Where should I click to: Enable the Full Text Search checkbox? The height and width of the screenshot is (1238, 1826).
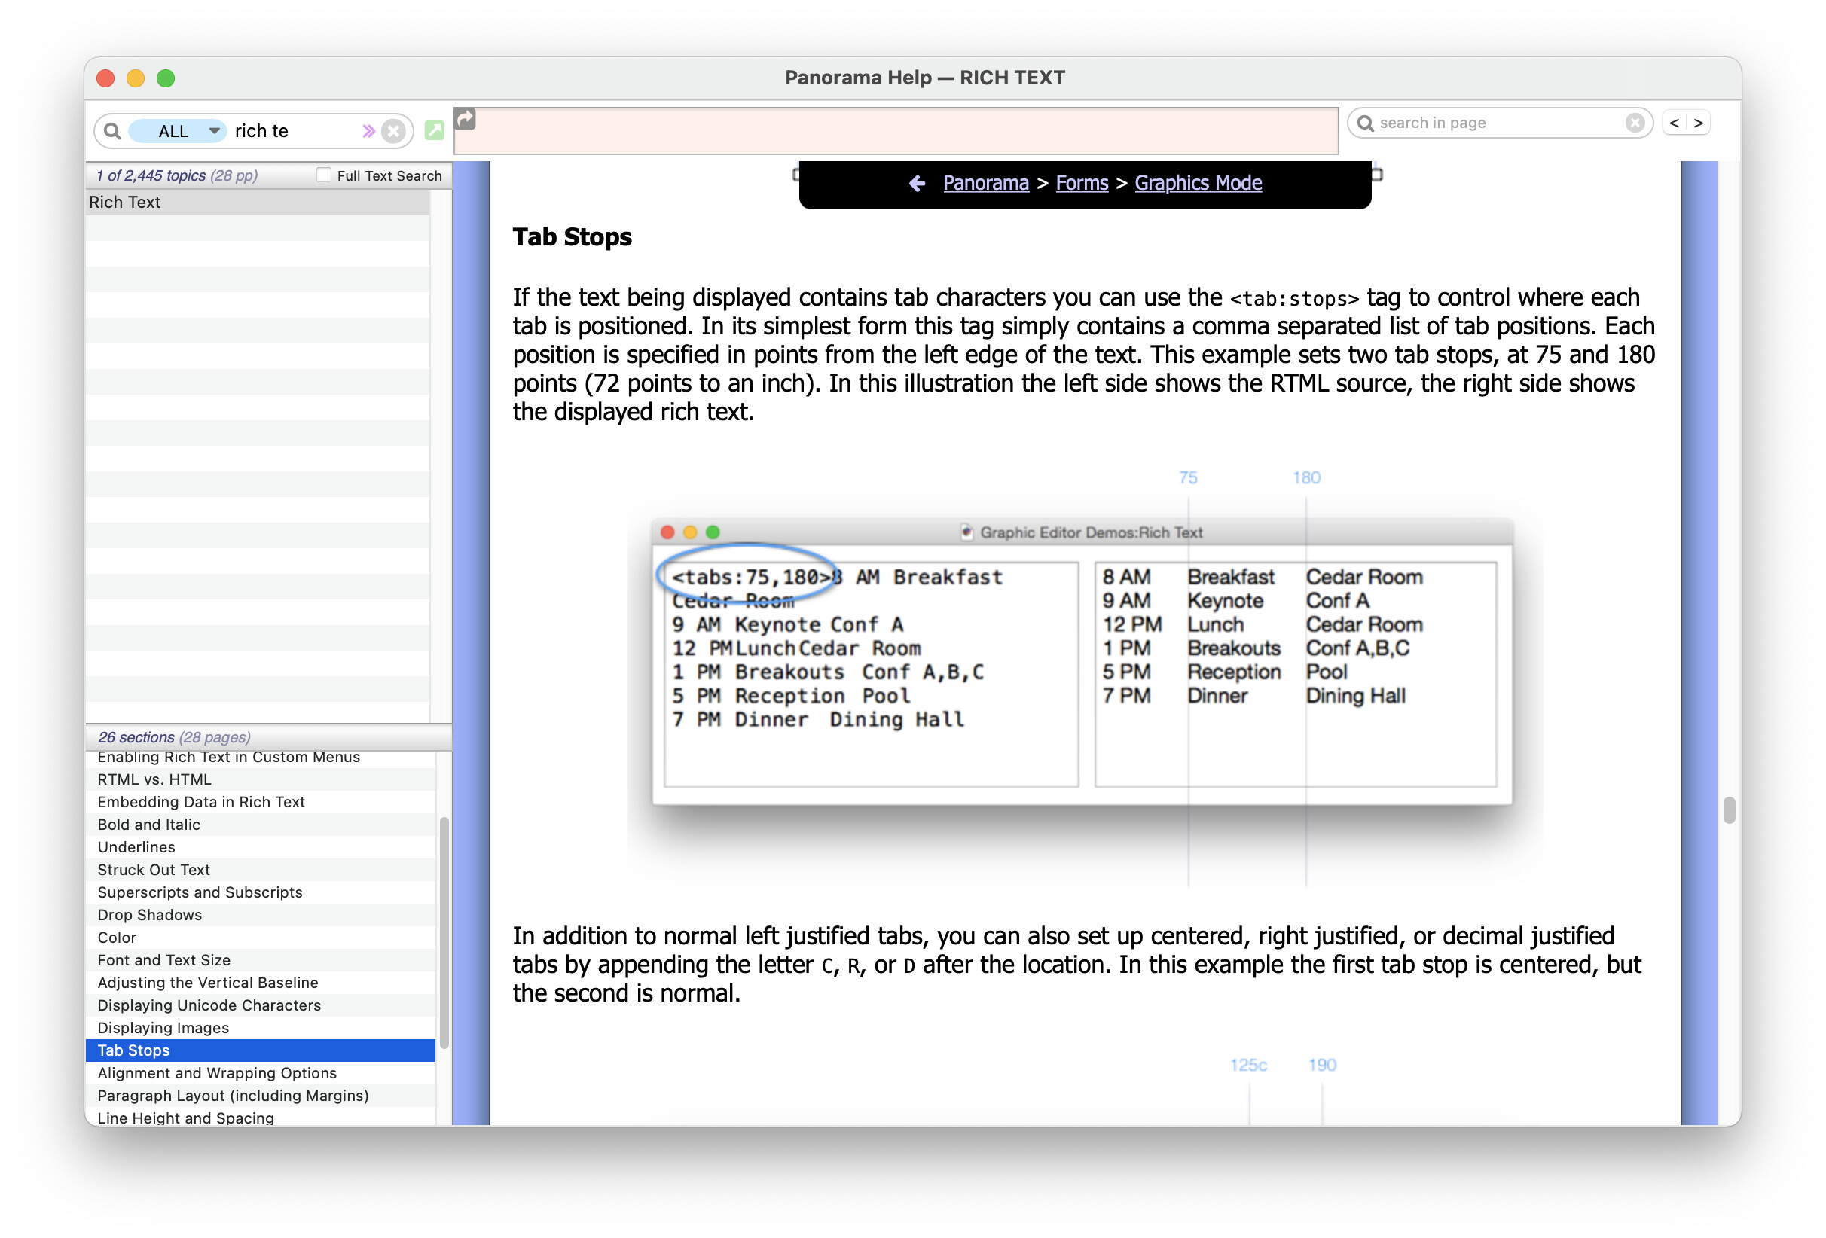(324, 175)
